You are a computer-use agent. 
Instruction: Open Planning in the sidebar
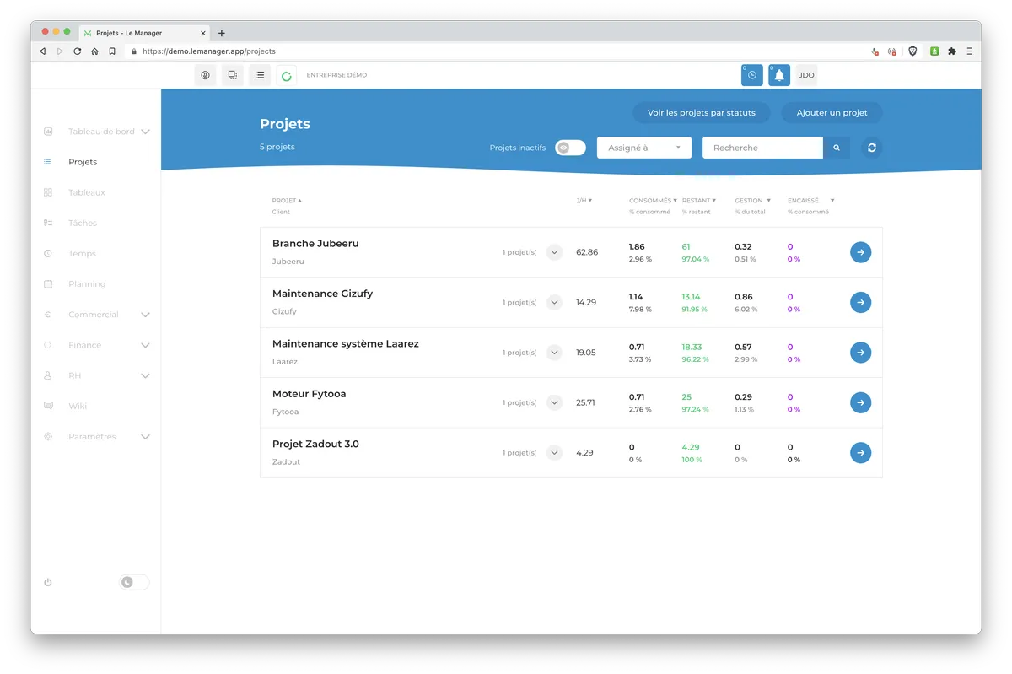tap(87, 284)
